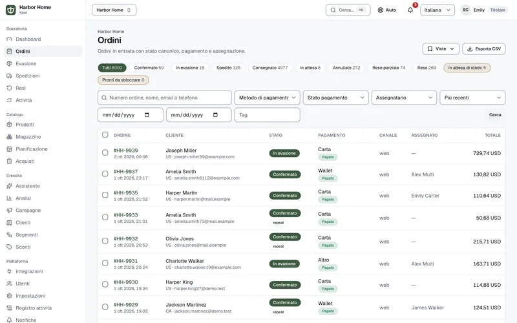Open the Harbor Home store switcher
This screenshot has height=323, width=517.
[114, 10]
